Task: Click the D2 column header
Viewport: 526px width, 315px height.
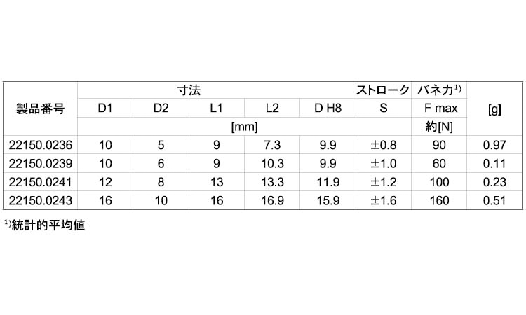Action: pyautogui.click(x=161, y=108)
